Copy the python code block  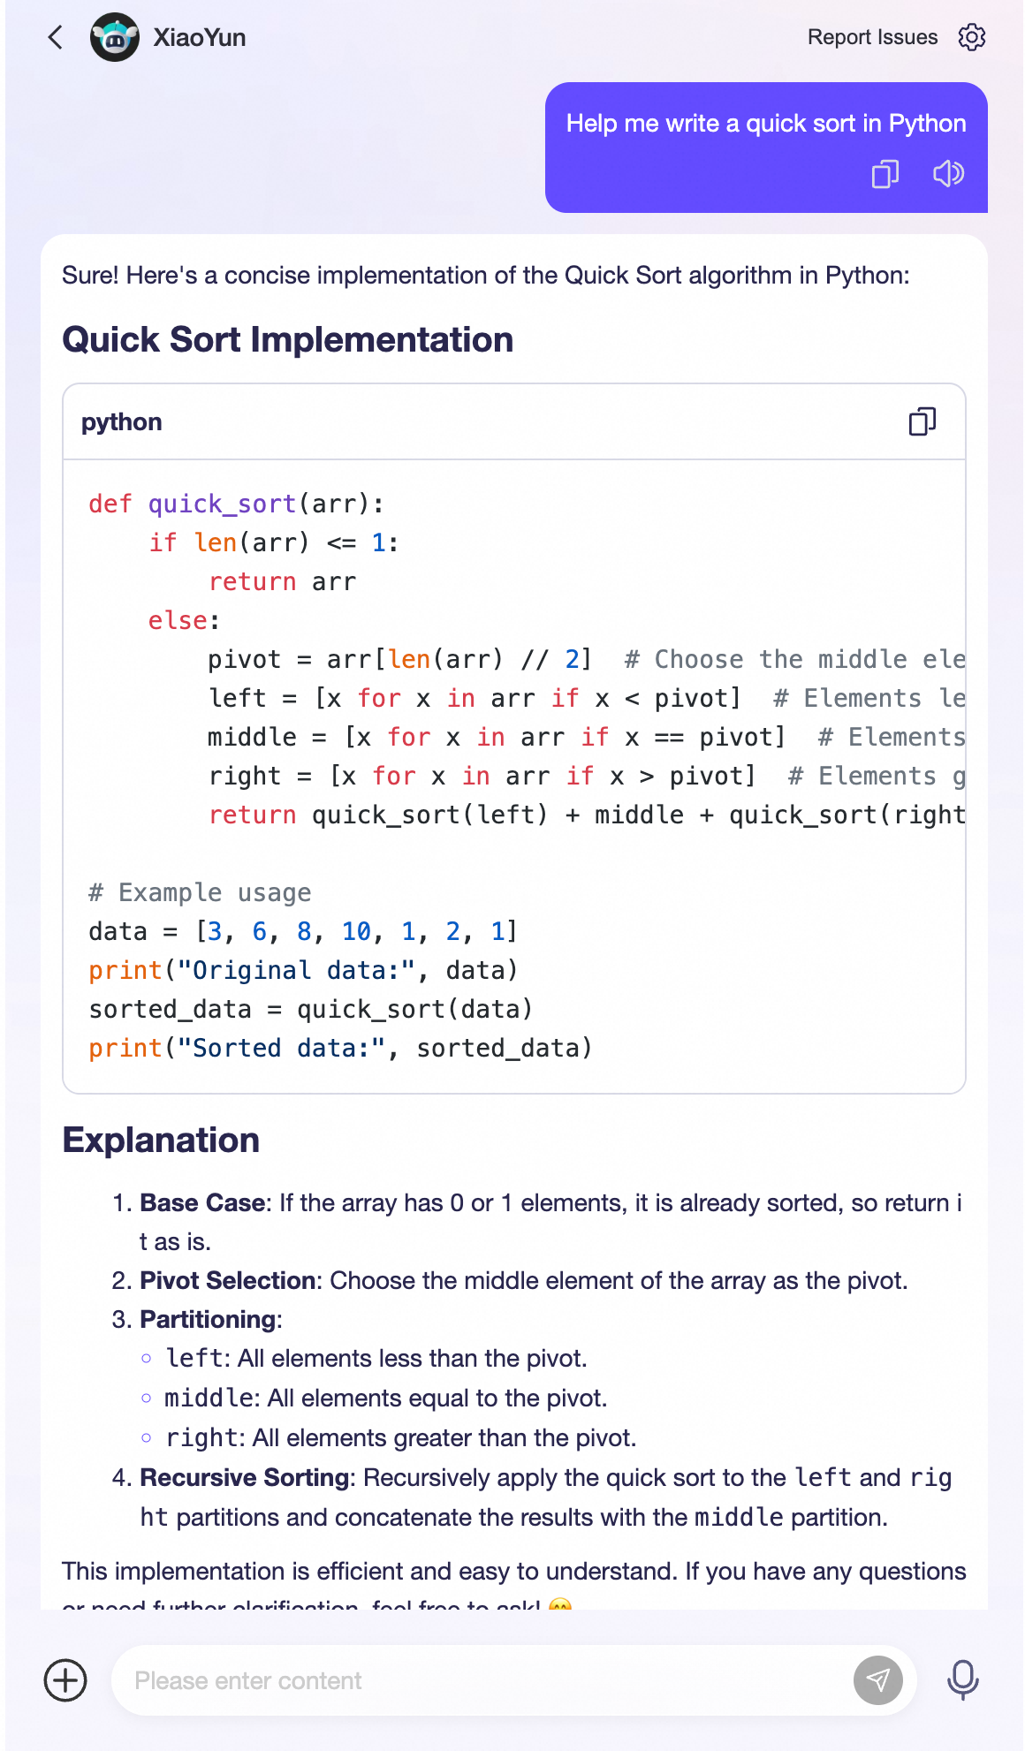[922, 421]
